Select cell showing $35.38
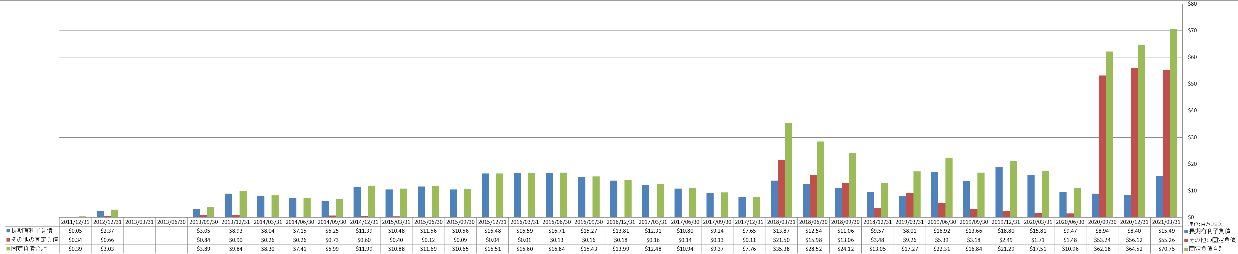The width and height of the screenshot is (1238, 254). point(781,249)
